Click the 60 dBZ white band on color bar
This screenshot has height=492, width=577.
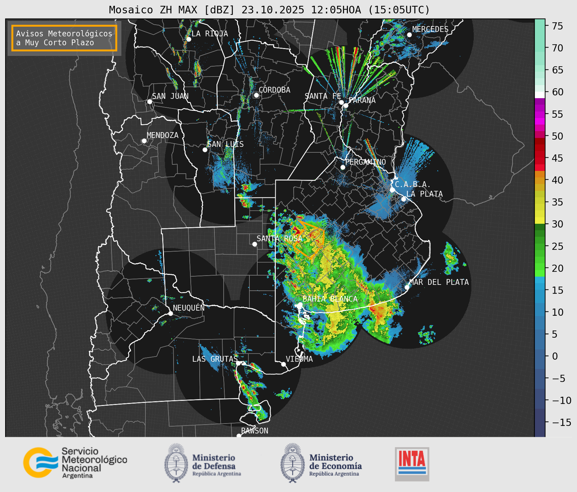point(540,95)
